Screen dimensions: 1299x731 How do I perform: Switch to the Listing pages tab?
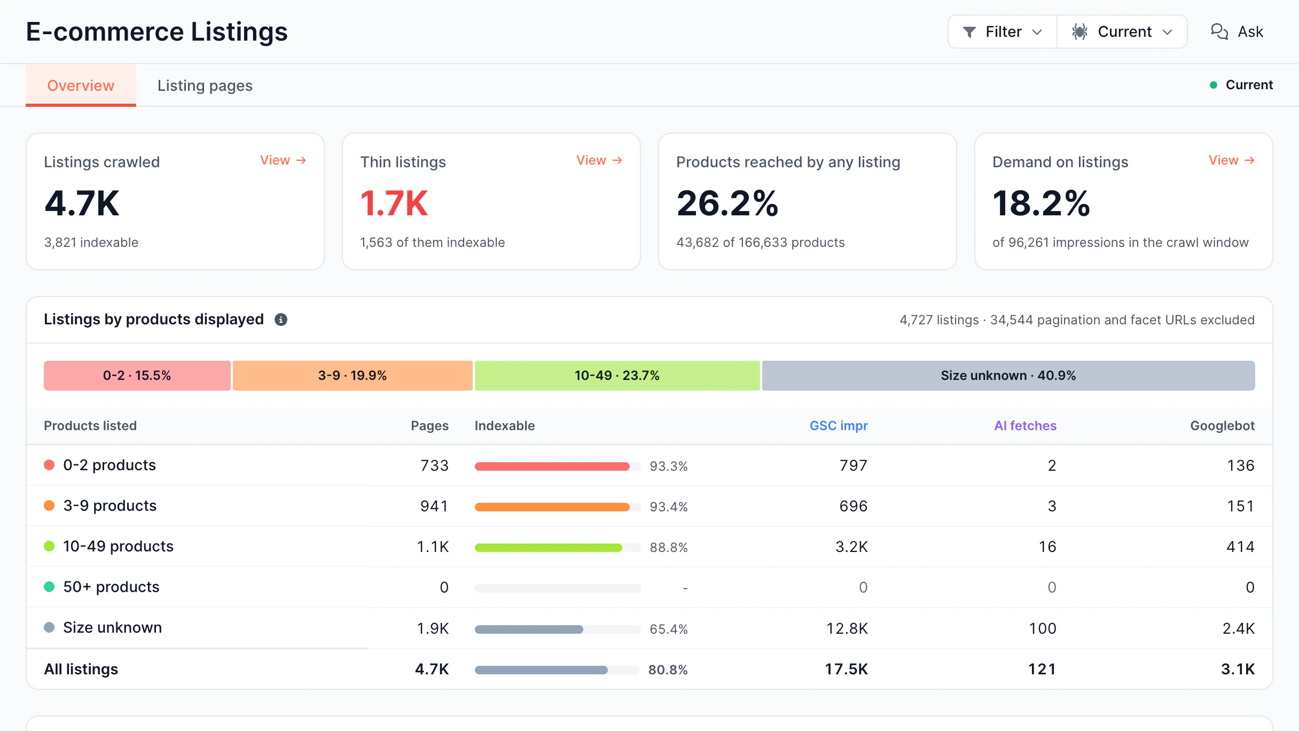coord(205,85)
